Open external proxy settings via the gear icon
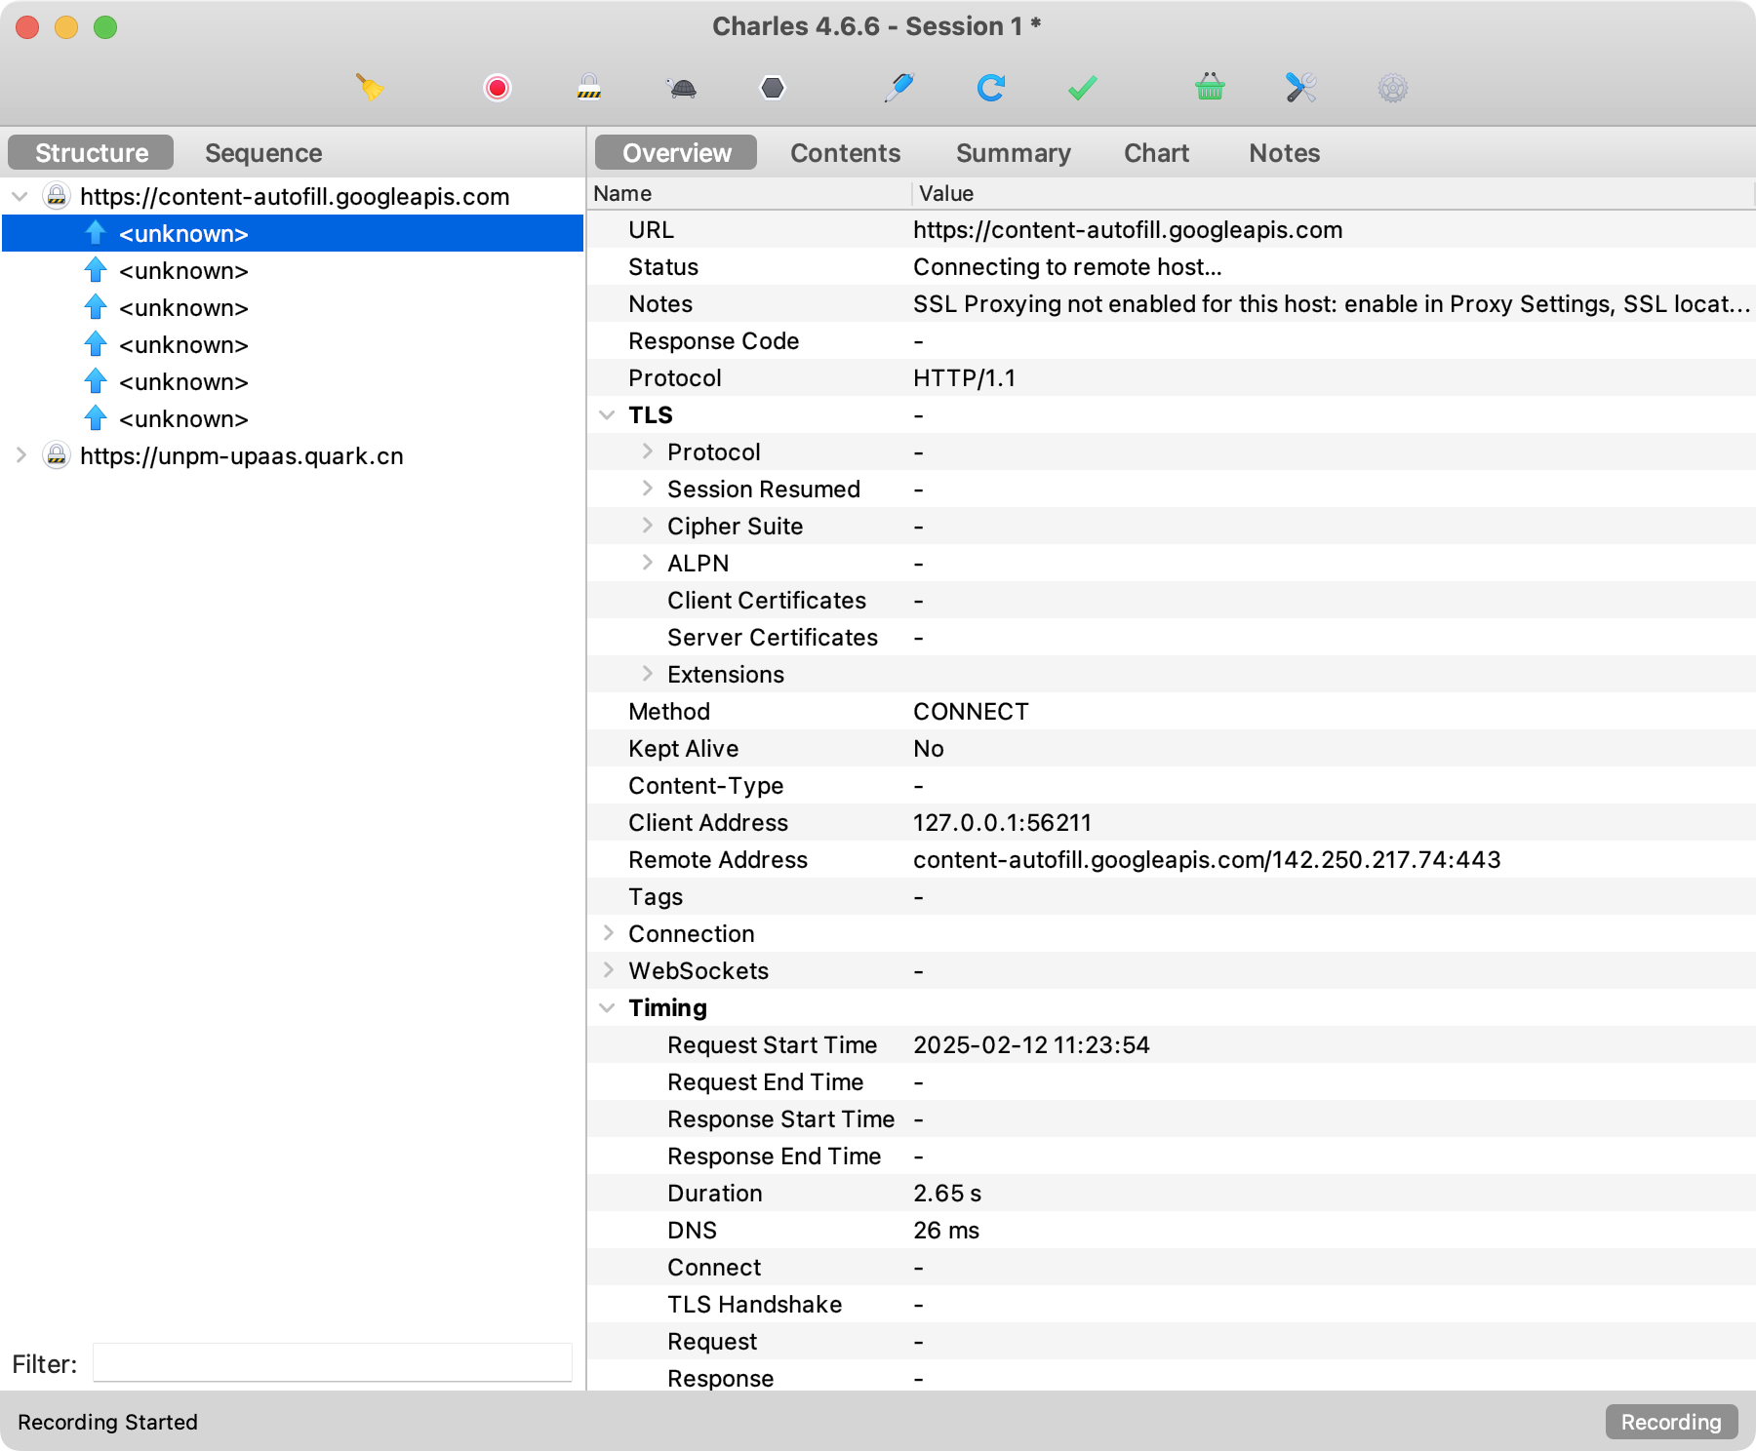Screen dimensions: 1756x1451 (1392, 88)
